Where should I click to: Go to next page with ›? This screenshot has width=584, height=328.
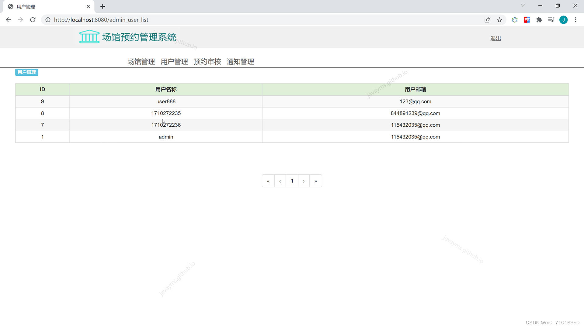pos(304,181)
